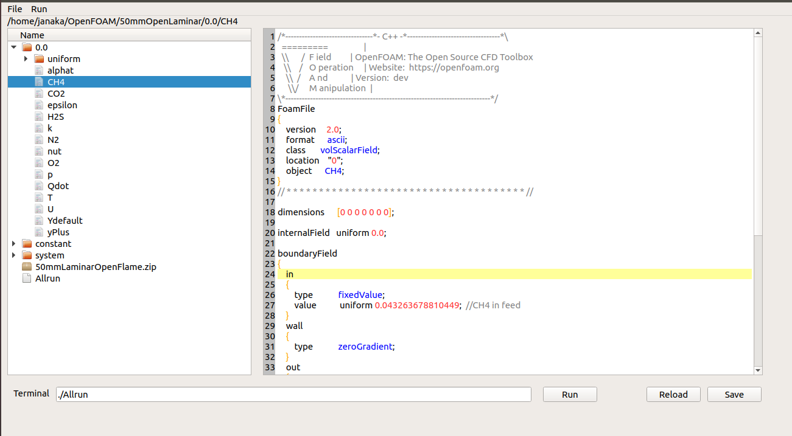
Task: Click the Qdot file icon
Action: (x=40, y=185)
